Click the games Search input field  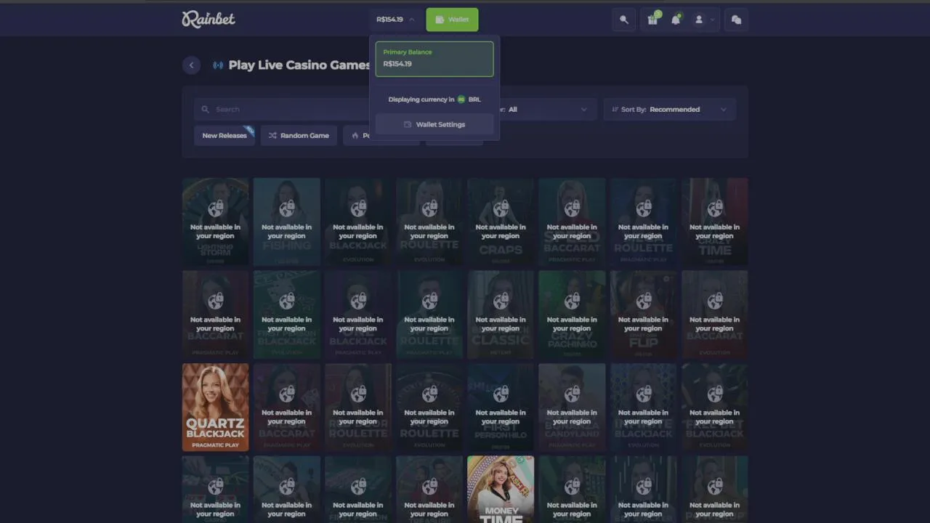[282, 110]
